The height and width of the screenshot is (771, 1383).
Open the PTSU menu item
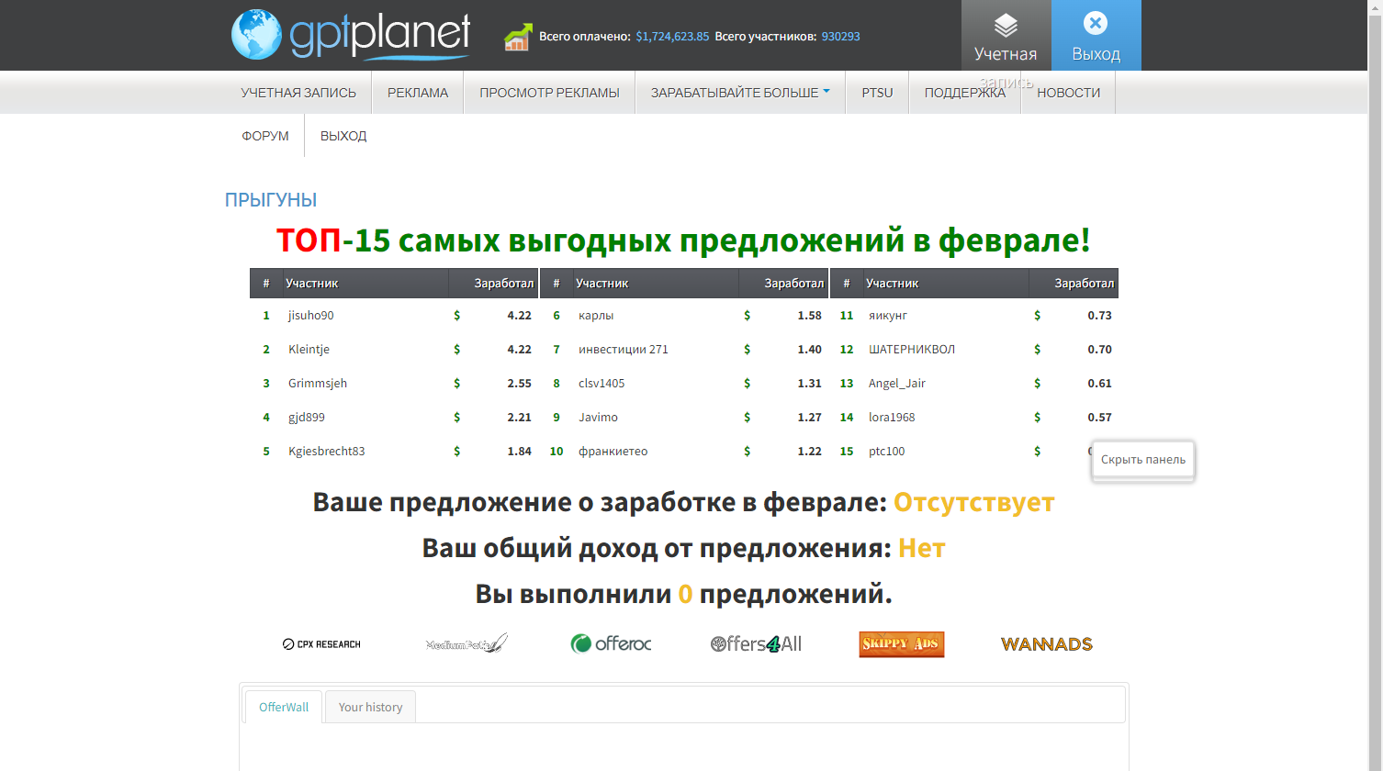tap(877, 93)
